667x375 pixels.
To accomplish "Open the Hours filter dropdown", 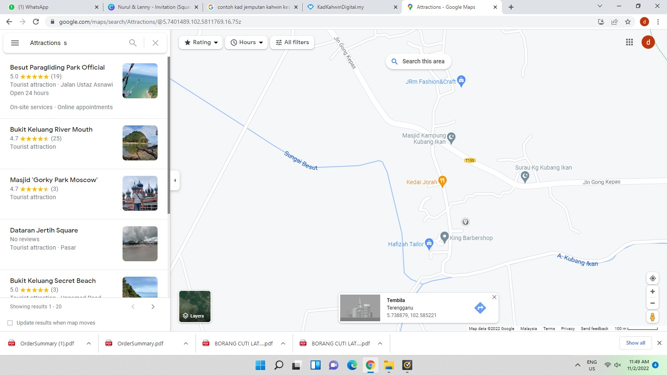I will coord(246,42).
